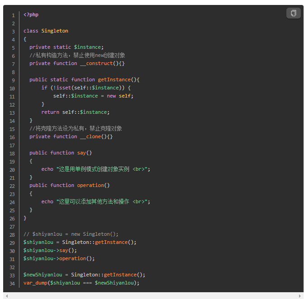
Task: Click the comment '// $shiyanlou = new Singleton();'
Action: (x=71, y=234)
